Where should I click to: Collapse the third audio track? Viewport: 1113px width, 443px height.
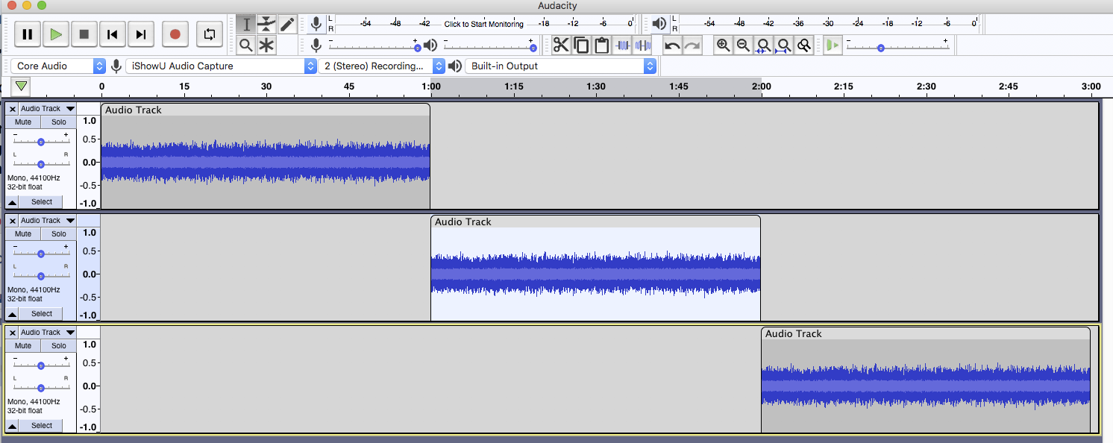pos(13,426)
